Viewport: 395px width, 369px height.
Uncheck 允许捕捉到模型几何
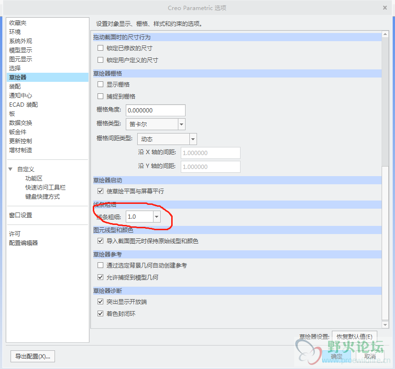click(100, 277)
